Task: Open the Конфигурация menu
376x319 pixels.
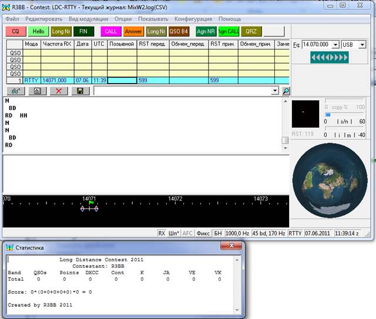Action: [193, 19]
